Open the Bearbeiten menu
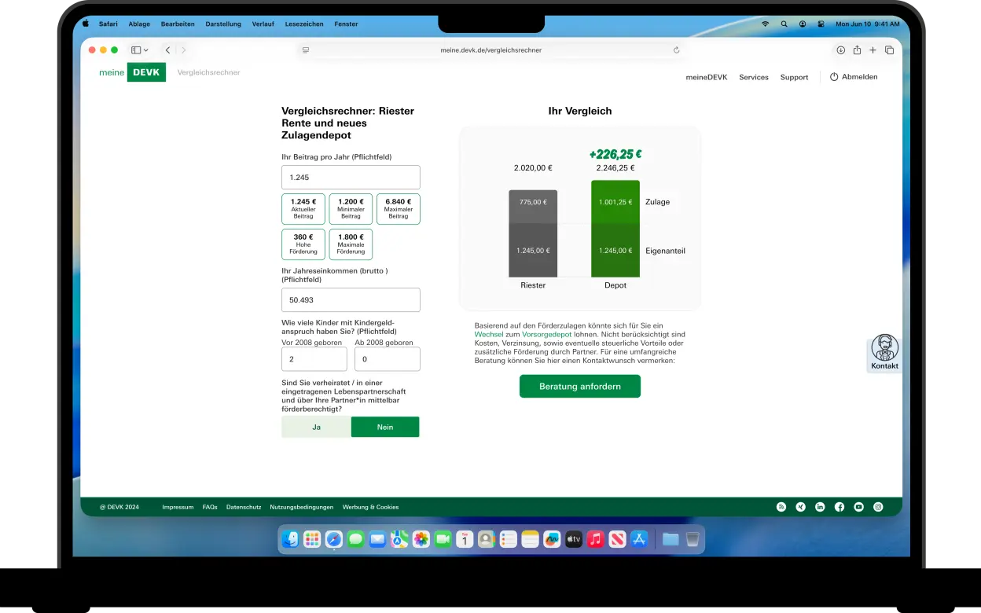Viewport: 981px width, 613px height. (x=178, y=24)
